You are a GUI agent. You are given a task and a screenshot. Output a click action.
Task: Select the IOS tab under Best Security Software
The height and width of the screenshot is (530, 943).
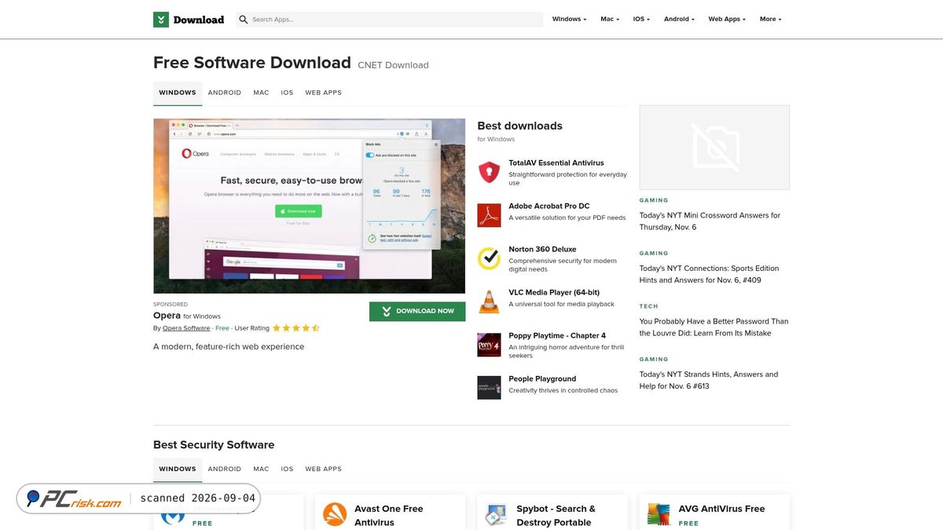coord(287,469)
